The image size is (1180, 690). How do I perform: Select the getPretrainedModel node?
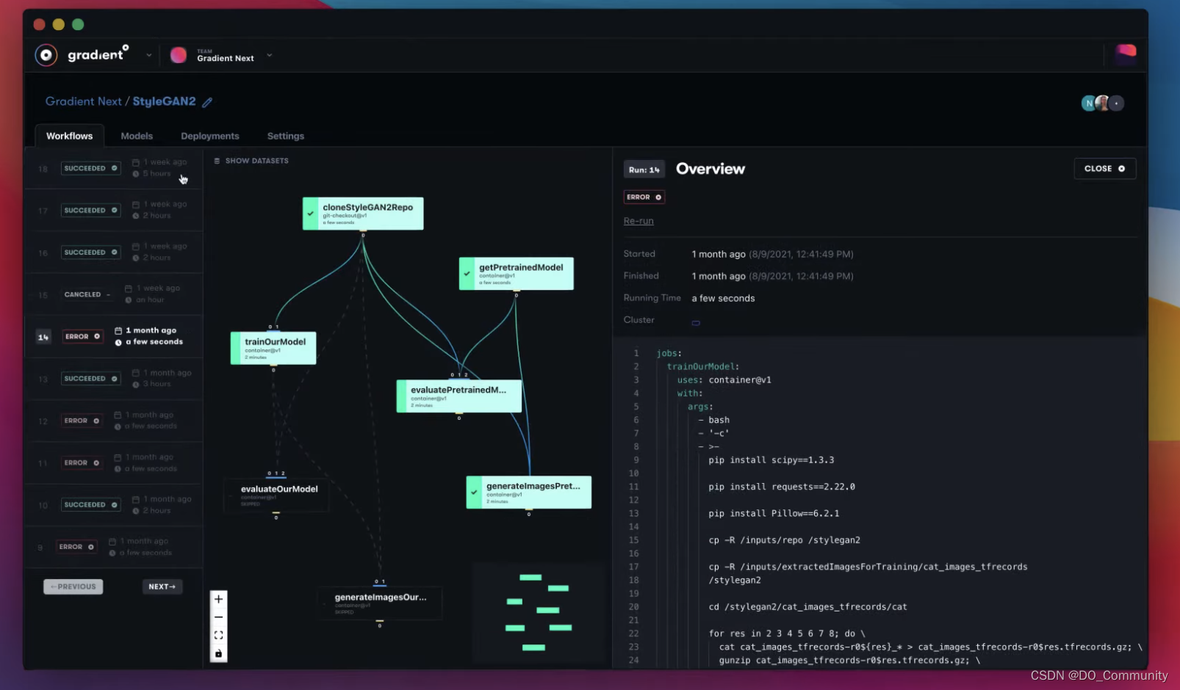click(517, 273)
